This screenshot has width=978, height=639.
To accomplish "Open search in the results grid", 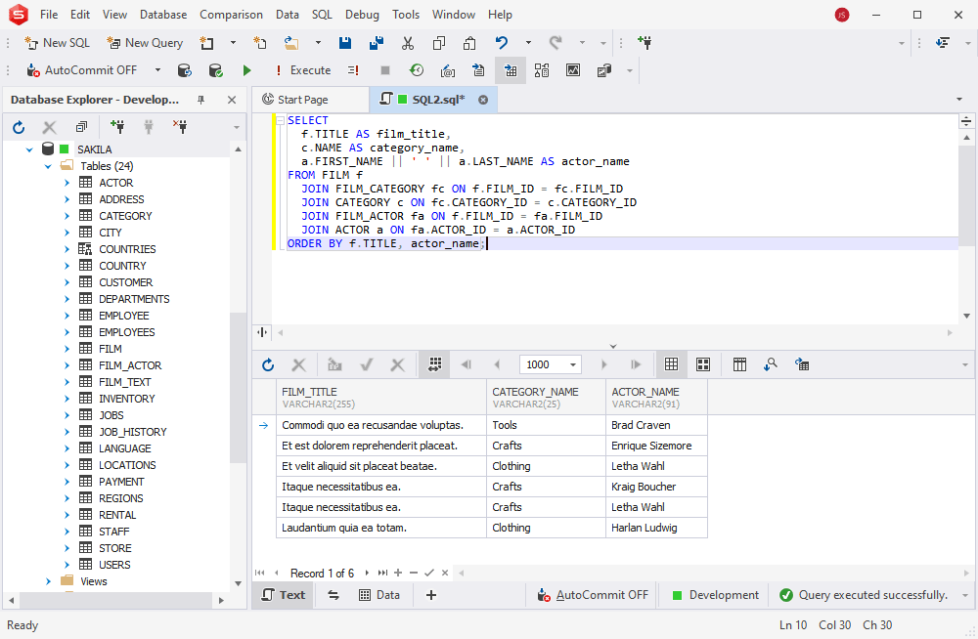I will point(771,363).
